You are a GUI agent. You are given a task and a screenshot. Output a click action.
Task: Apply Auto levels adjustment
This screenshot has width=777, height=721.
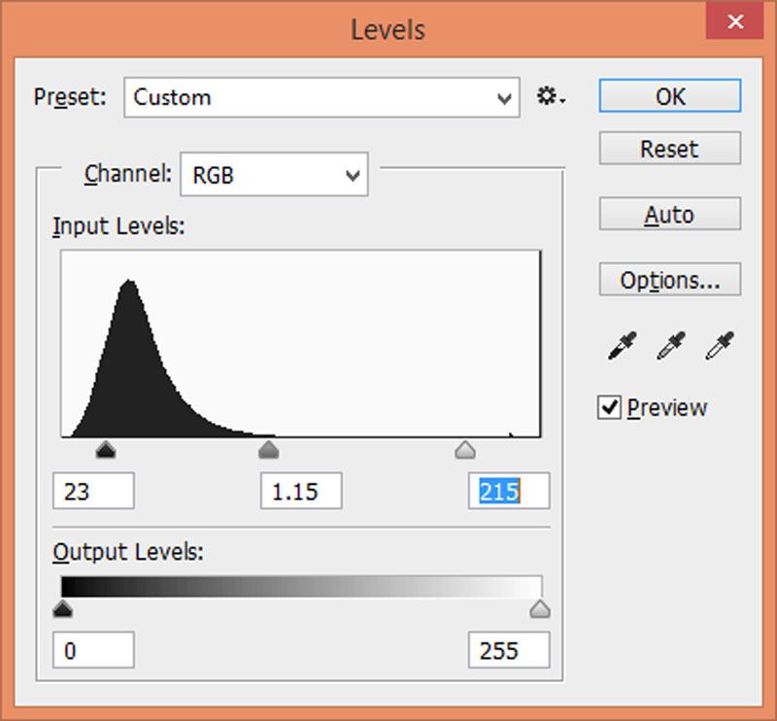[x=669, y=215]
